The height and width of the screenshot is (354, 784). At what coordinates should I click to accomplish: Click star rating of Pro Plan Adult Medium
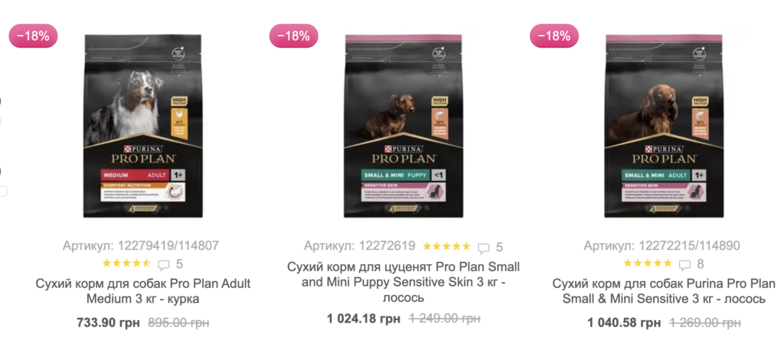click(126, 264)
